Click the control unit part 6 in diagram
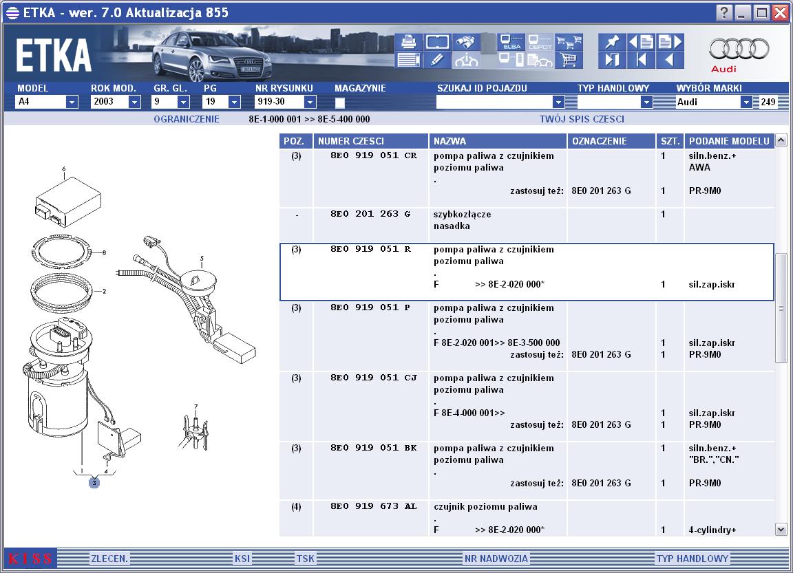 (x=67, y=201)
